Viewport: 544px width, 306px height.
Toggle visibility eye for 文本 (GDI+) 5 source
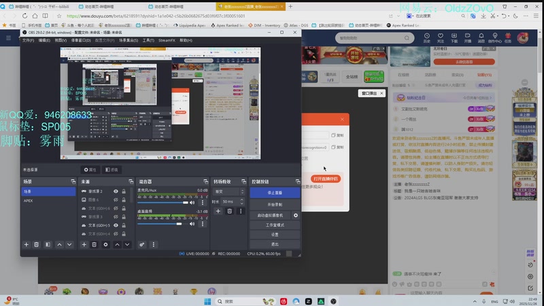pos(116,226)
